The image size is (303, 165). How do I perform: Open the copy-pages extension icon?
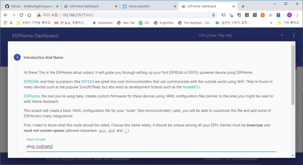pos(239,15)
